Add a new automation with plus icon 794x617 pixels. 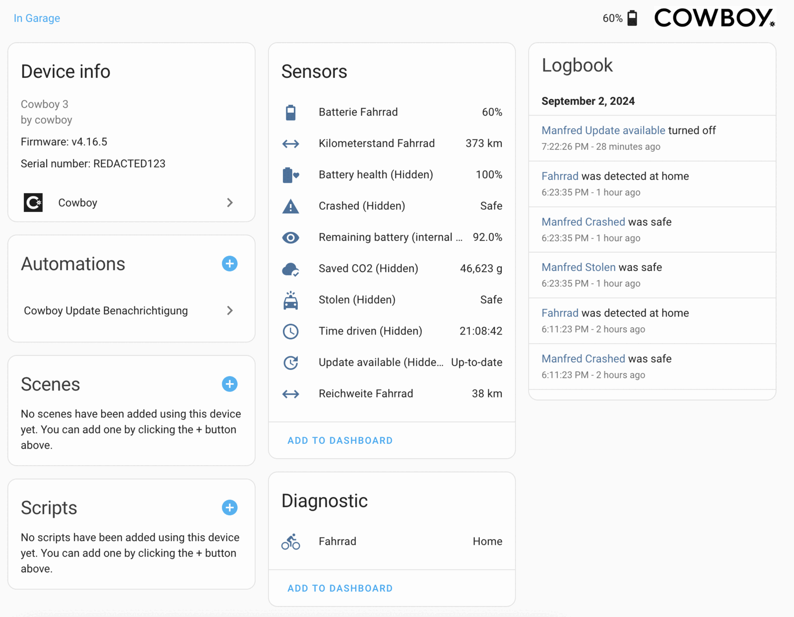tap(229, 264)
